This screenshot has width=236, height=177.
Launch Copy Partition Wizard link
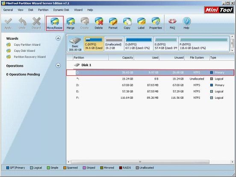click(27, 45)
